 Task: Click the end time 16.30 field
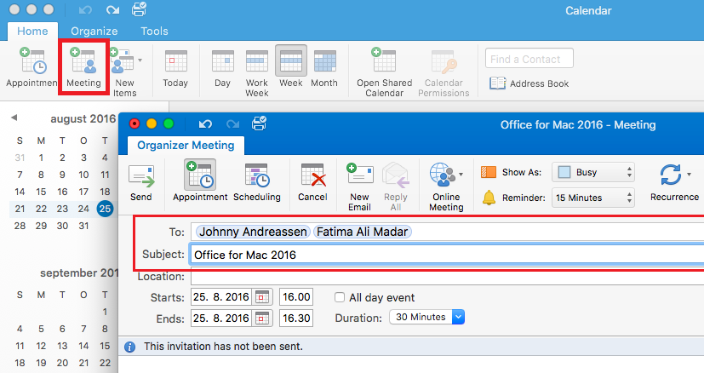coord(296,318)
